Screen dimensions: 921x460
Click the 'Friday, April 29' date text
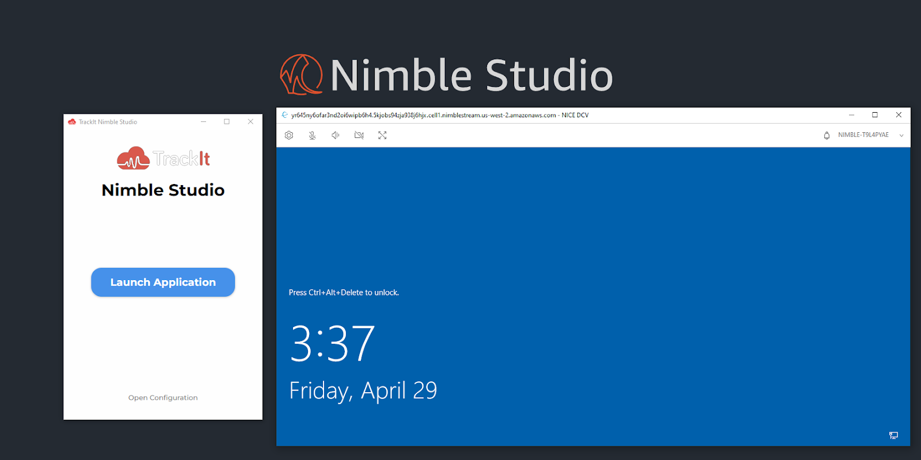pos(363,391)
